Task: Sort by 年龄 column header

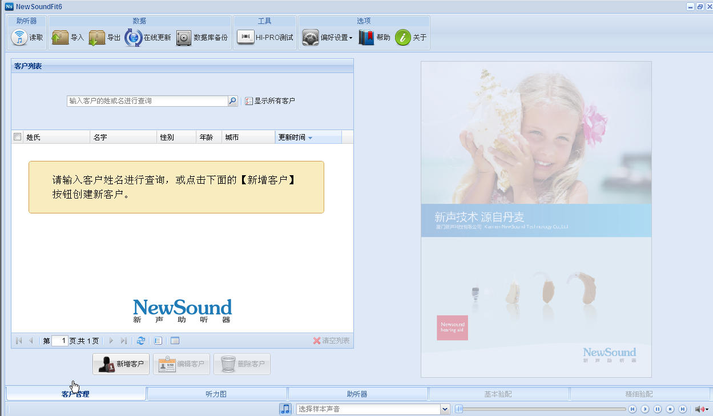Action: pos(208,138)
